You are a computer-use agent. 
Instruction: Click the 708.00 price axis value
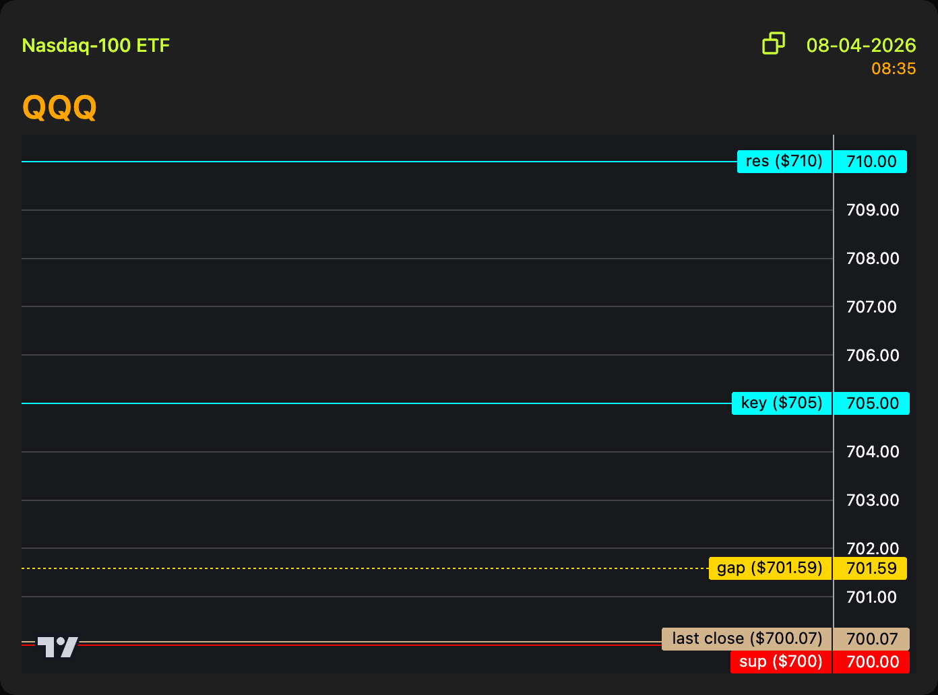pos(873,259)
